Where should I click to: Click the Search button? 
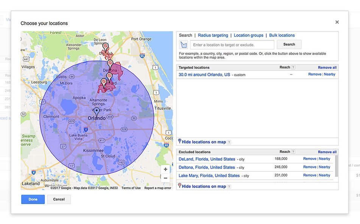(x=289, y=45)
